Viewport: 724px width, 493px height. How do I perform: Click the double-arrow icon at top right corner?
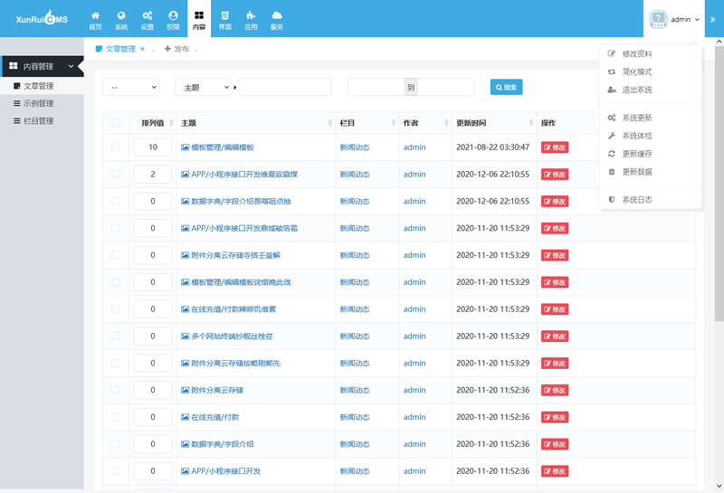coord(712,19)
